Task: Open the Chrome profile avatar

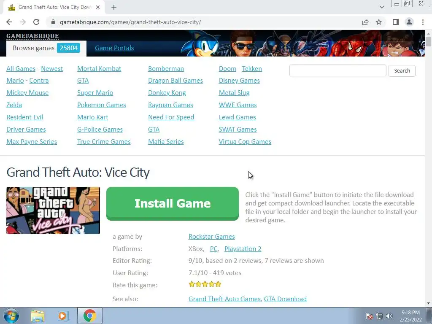Action: (409, 22)
